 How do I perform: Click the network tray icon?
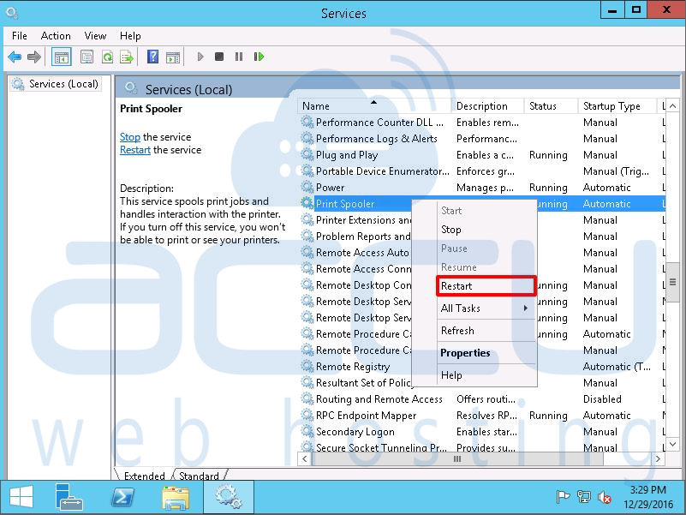[x=583, y=497]
